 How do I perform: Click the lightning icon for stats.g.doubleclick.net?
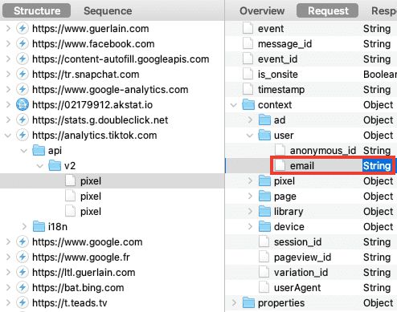coord(23,120)
